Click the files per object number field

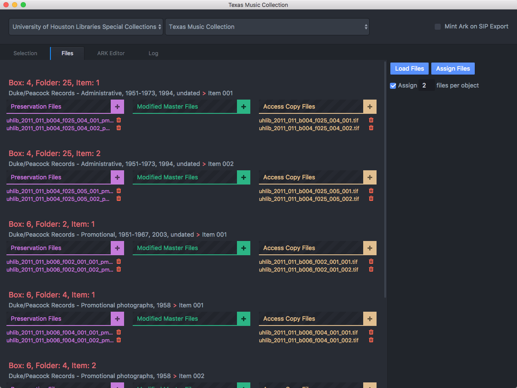click(x=426, y=86)
